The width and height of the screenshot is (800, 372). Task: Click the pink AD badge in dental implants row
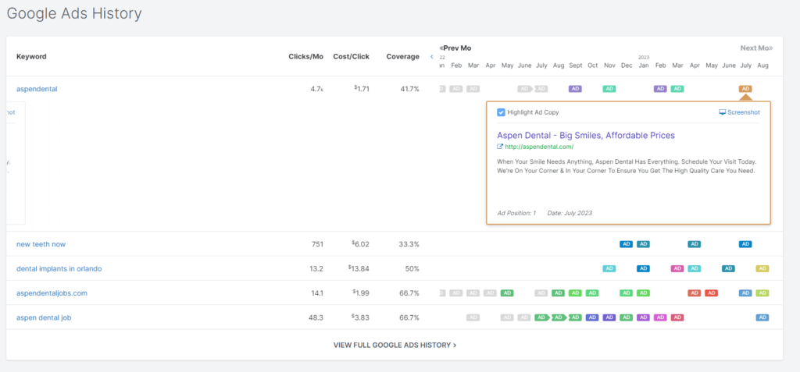point(677,268)
